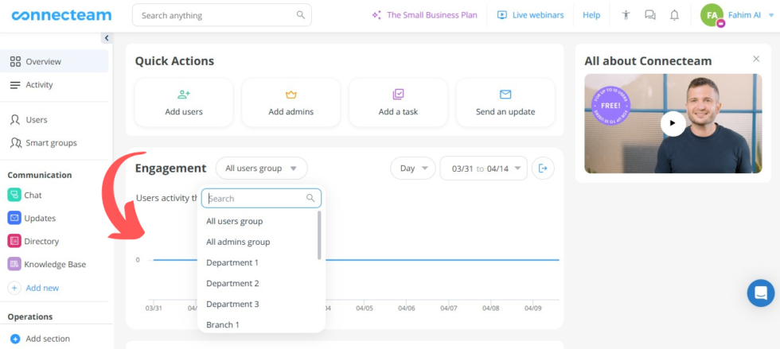This screenshot has height=349, width=780.
Task: Choose All admins group option
Action: tap(238, 242)
